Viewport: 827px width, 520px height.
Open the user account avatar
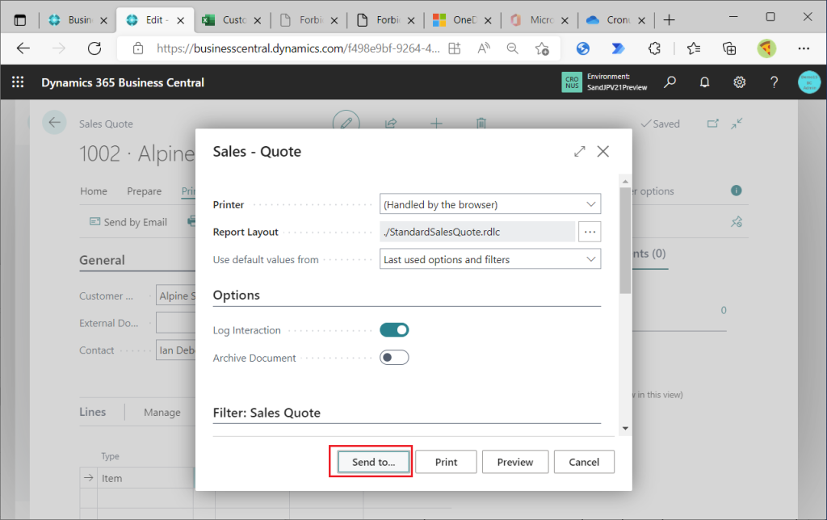[x=809, y=82]
